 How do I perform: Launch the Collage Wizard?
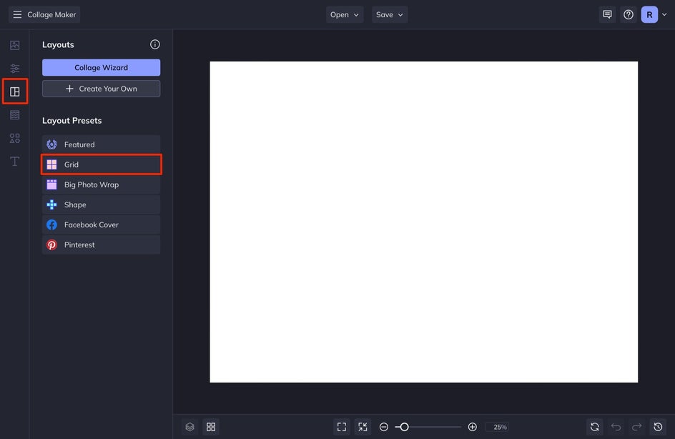point(101,68)
